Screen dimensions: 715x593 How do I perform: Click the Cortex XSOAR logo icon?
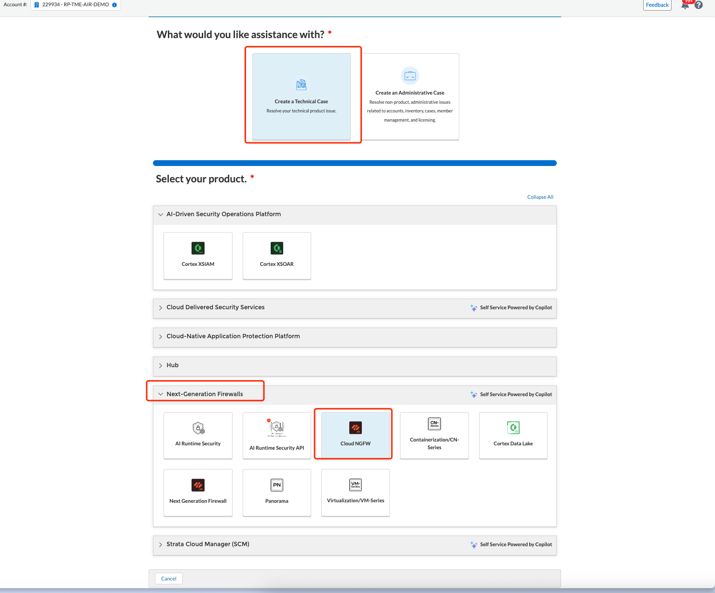point(277,248)
